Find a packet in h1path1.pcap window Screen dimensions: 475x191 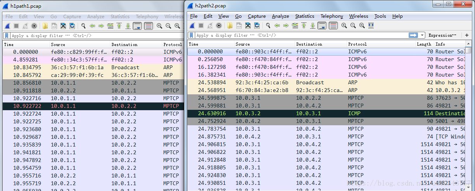click(x=83, y=26)
